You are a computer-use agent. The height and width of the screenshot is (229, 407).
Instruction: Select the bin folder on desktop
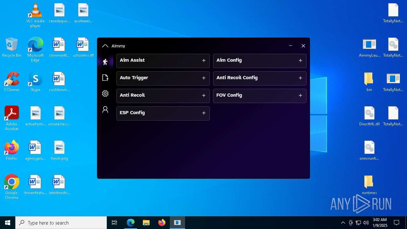click(x=369, y=81)
